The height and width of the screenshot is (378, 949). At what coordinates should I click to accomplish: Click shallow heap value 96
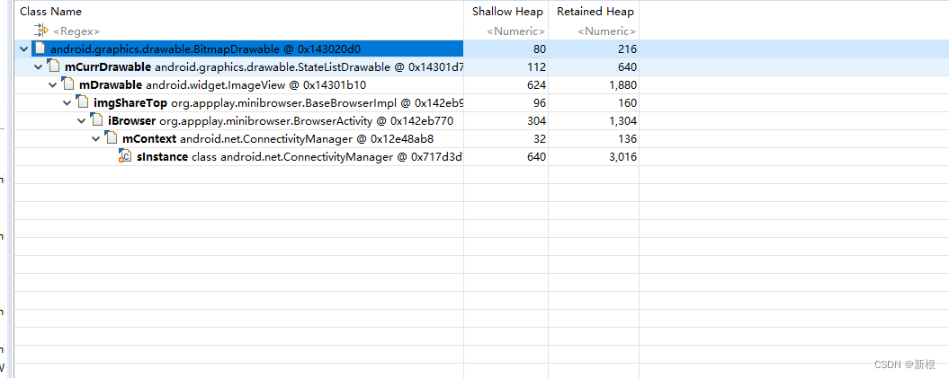[x=539, y=103]
